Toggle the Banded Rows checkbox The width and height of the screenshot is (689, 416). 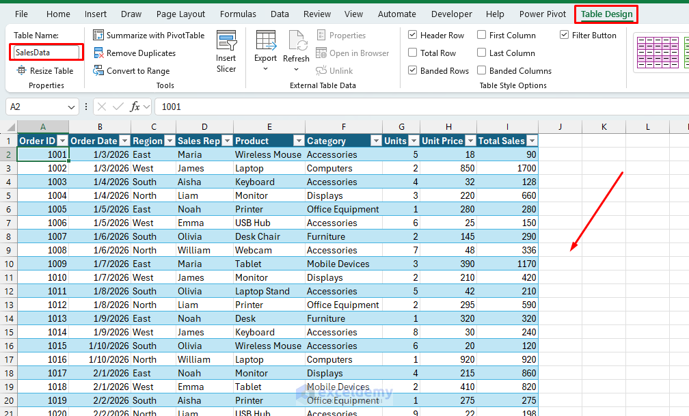413,70
